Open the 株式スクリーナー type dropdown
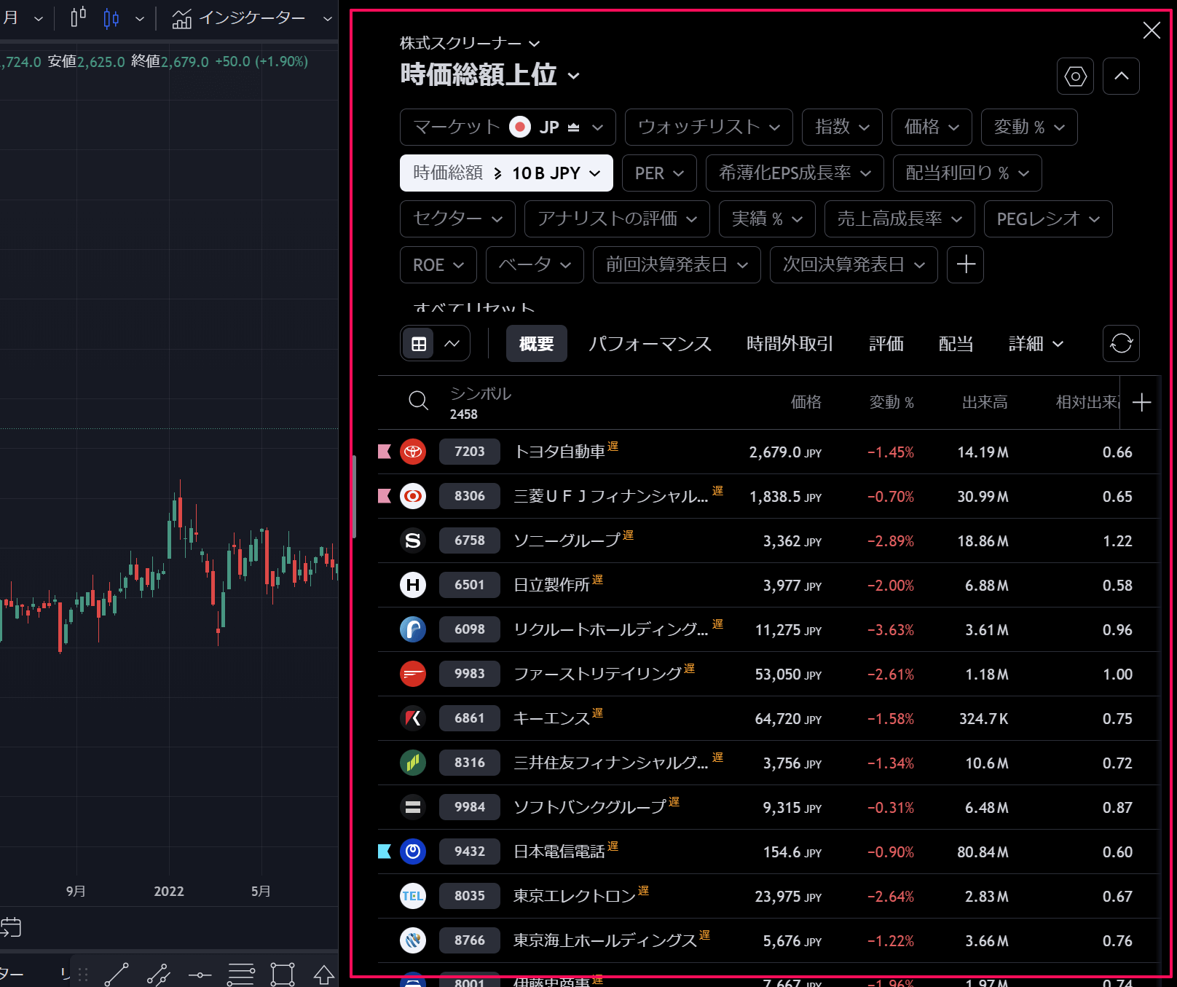1177x987 pixels. (470, 44)
